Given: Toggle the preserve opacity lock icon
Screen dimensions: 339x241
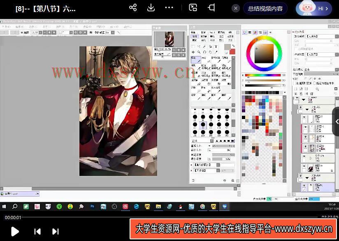Looking at the screenshot, I should 306,79.
